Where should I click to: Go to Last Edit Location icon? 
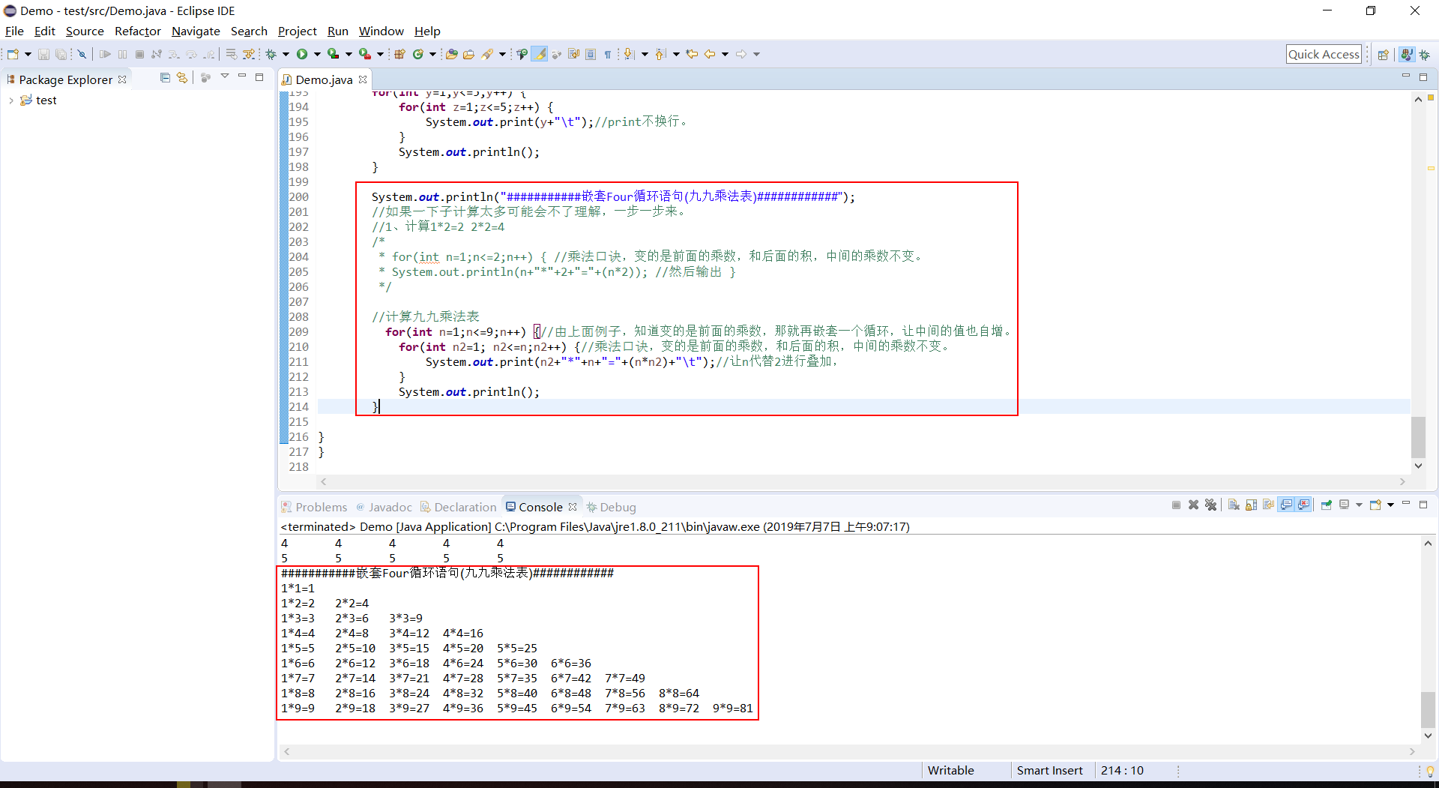point(692,54)
